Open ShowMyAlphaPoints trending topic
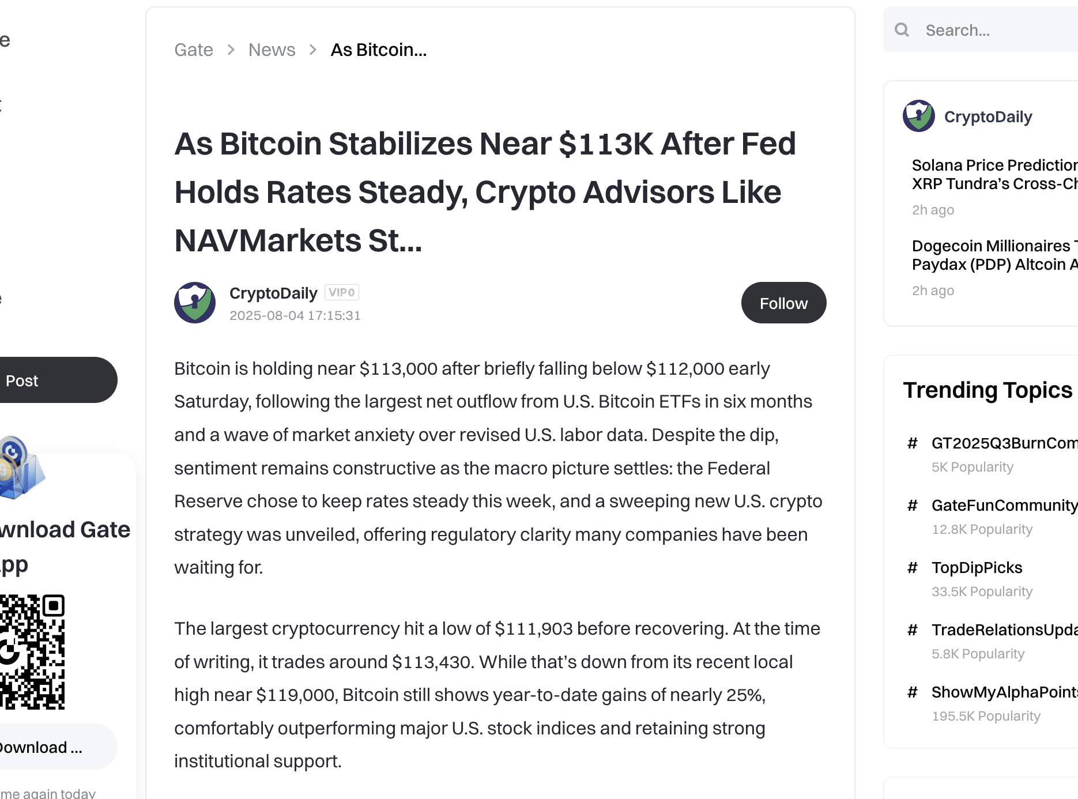Viewport: 1078px width, 799px height. click(1004, 692)
